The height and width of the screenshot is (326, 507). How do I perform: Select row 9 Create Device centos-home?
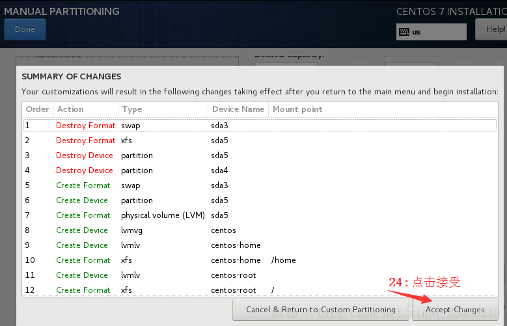click(x=260, y=245)
